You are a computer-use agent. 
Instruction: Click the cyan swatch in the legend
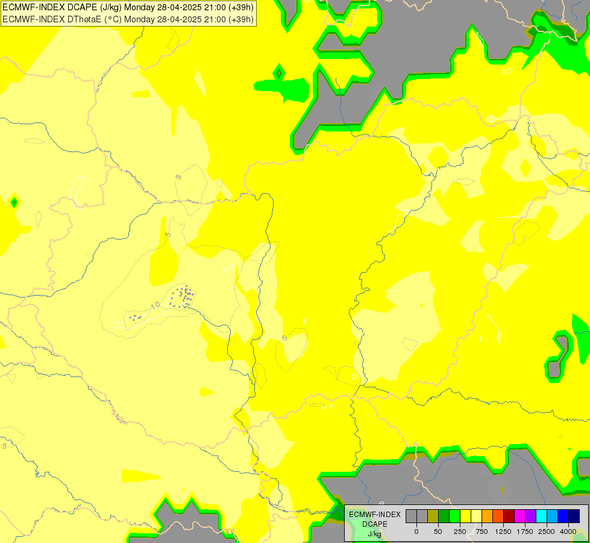point(541,516)
